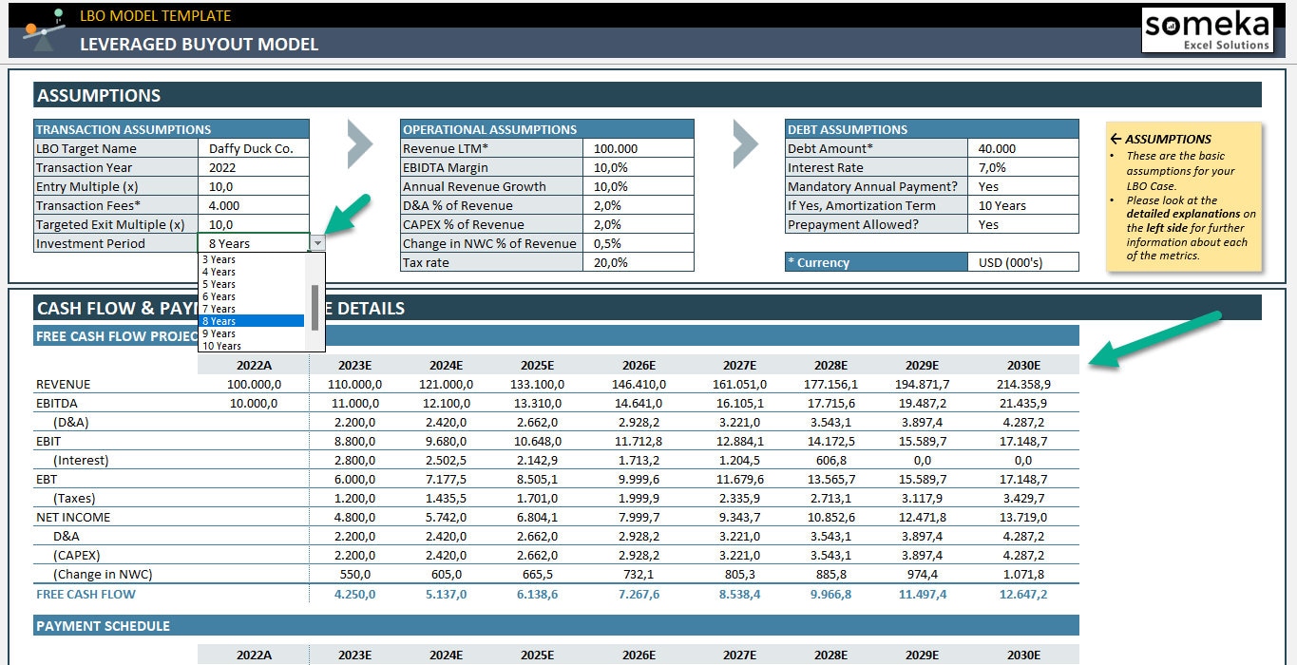The image size is (1297, 665).
Task: Click the green arrow pointing at Investment Period
Action: [x=347, y=211]
